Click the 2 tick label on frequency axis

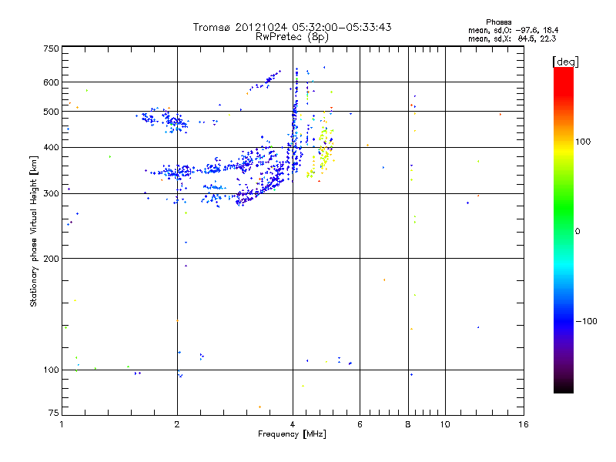point(177,424)
